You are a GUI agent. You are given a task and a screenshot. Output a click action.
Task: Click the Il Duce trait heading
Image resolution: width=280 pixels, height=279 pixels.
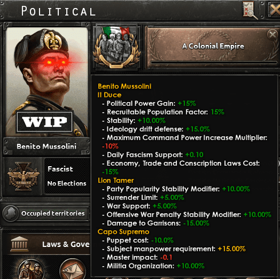click(110, 95)
